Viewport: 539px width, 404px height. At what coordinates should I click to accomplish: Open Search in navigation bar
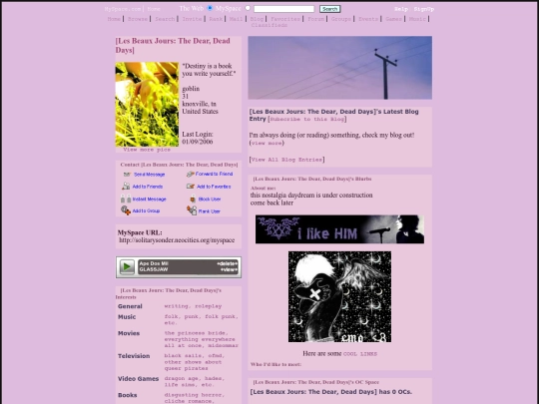pos(165,19)
